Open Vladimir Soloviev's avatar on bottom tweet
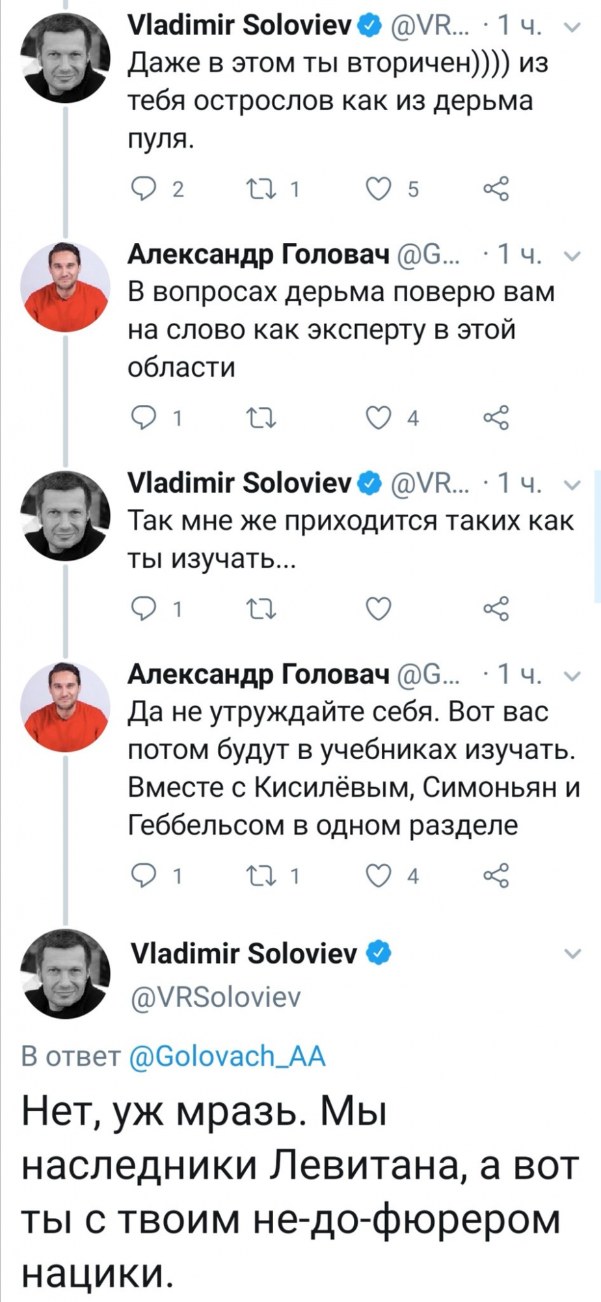601x1302 pixels. click(x=65, y=974)
